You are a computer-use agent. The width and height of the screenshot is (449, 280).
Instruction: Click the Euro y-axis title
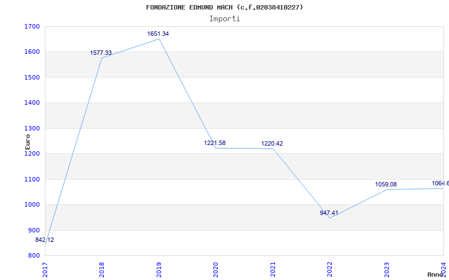(x=28, y=142)
